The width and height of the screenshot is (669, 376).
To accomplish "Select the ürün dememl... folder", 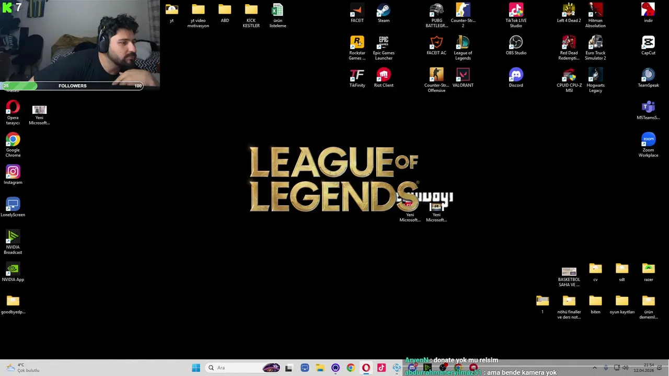I will pos(648,307).
